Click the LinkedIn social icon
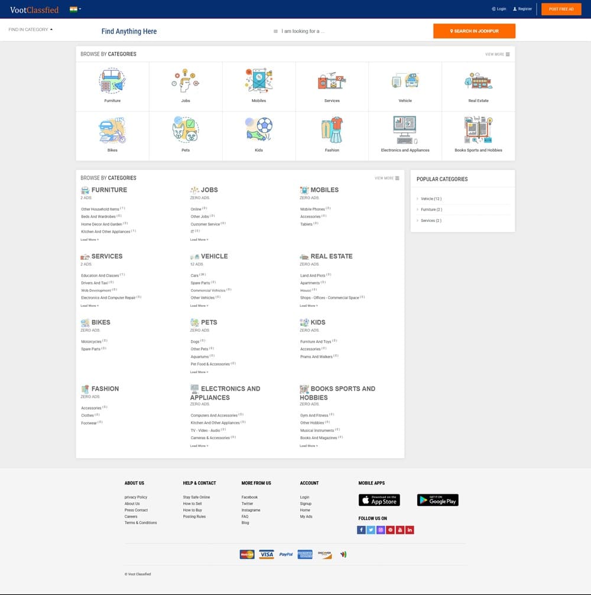The image size is (591, 595). click(410, 530)
